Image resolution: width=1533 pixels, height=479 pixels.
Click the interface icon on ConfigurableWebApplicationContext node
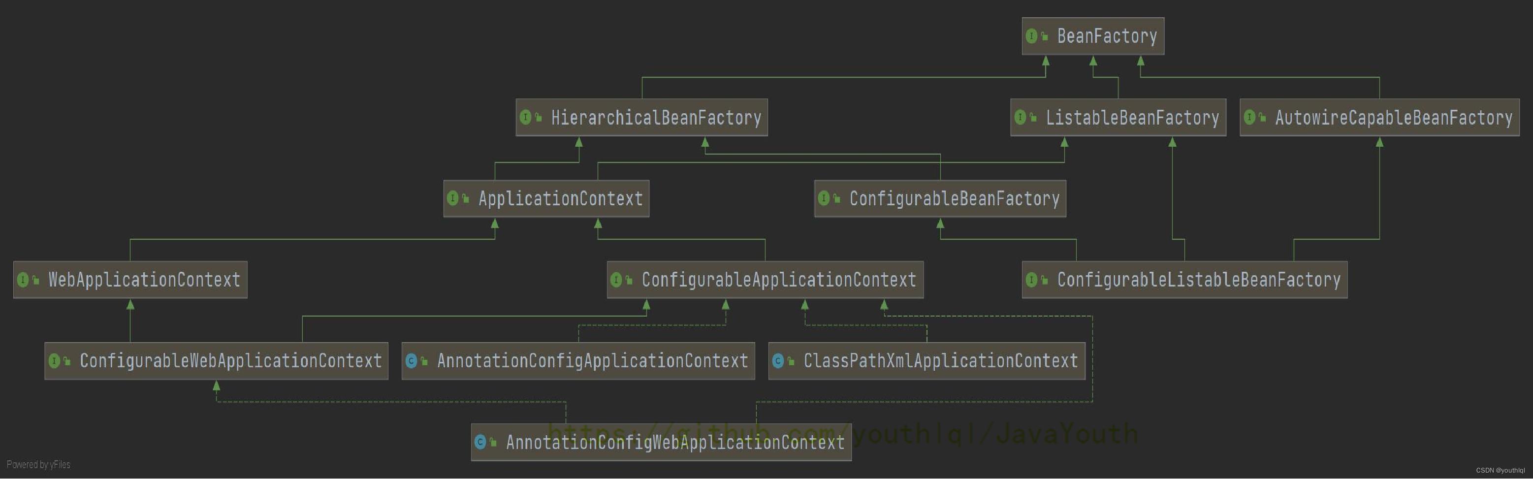coord(54,360)
